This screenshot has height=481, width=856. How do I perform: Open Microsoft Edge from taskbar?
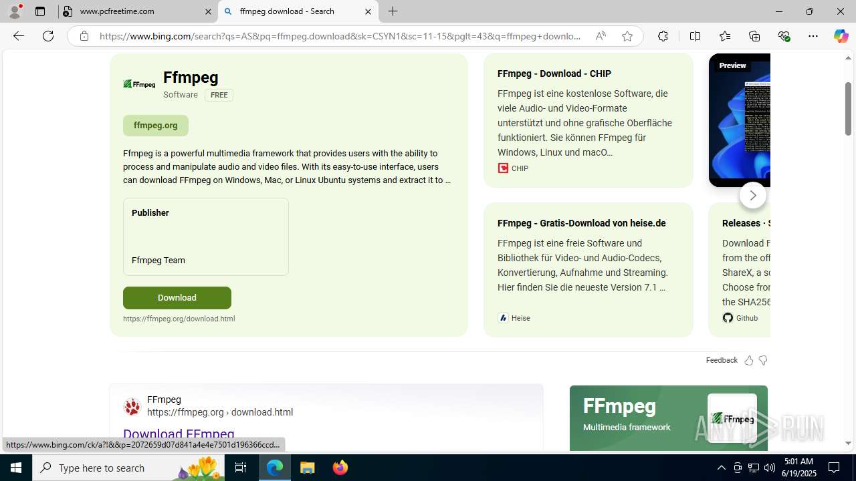tap(275, 468)
